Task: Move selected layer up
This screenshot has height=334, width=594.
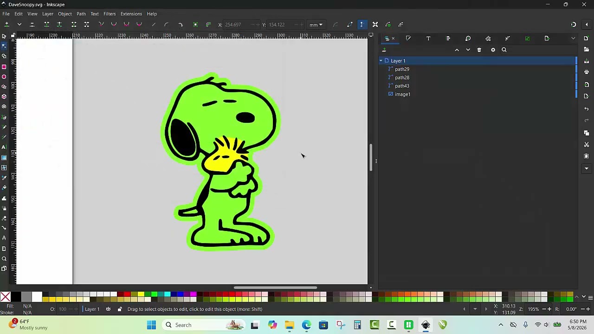Action: click(457, 50)
